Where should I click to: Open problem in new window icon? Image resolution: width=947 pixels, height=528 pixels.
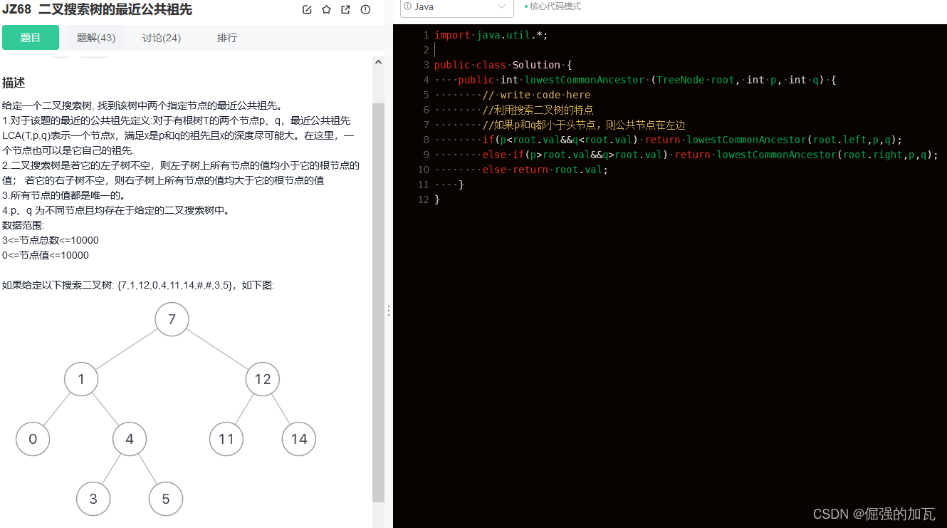345,10
